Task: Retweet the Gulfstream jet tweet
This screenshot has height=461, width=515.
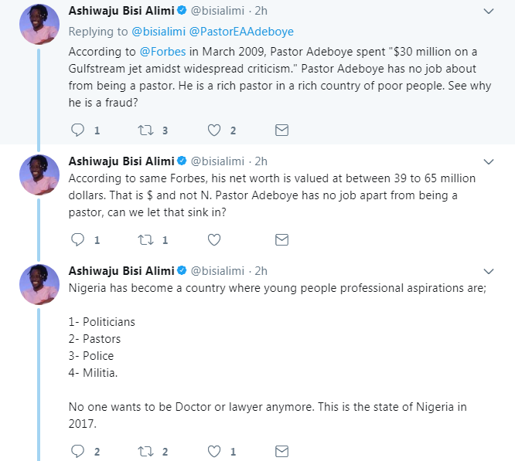Action: tap(145, 130)
